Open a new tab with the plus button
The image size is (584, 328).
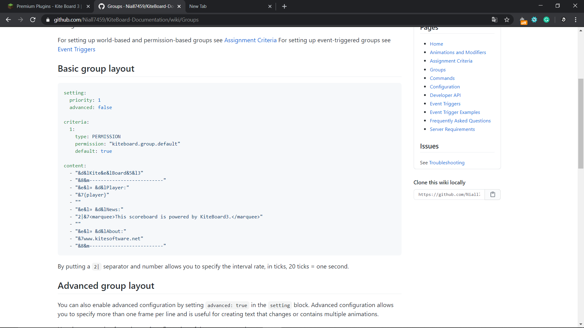tap(284, 6)
